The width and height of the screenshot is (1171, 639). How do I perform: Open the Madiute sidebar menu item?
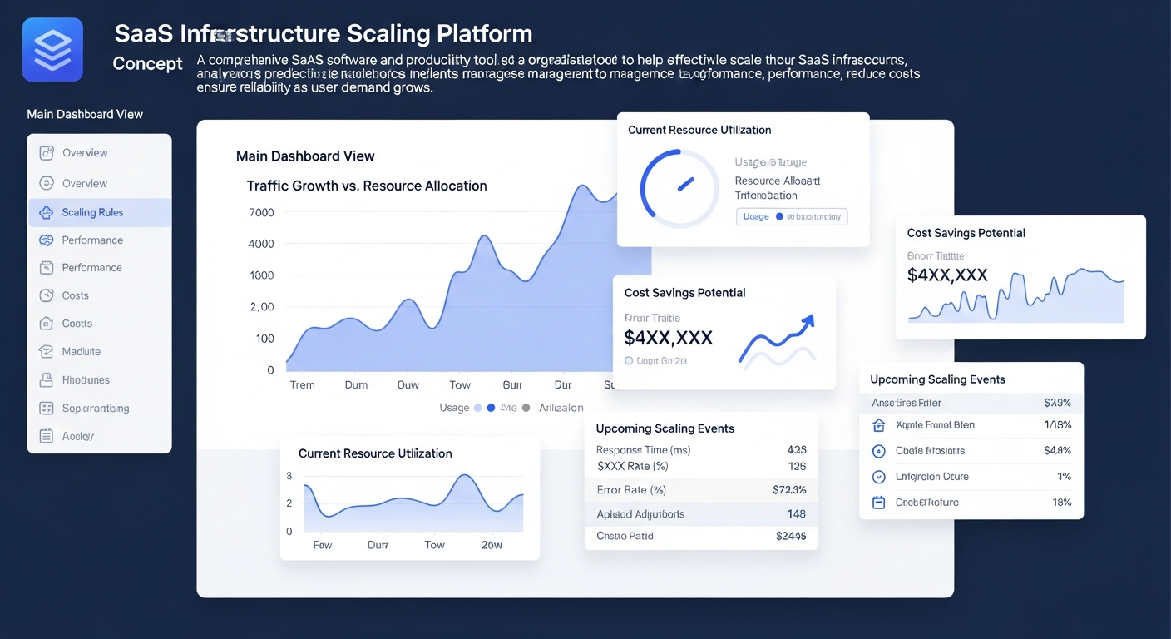[82, 352]
